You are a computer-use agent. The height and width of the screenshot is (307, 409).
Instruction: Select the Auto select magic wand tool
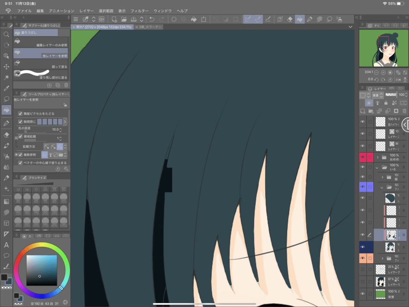6,78
